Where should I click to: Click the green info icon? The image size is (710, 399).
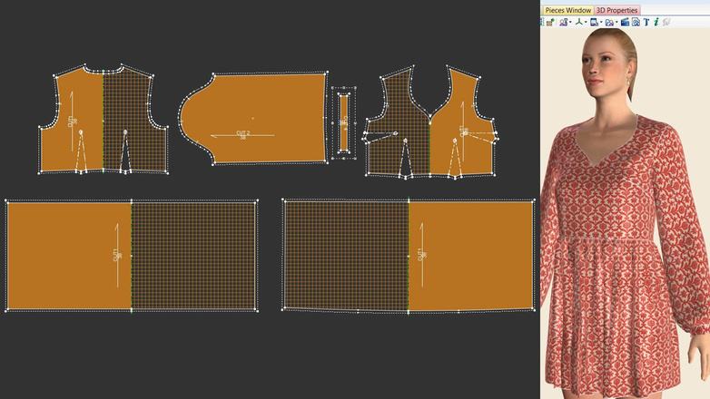656,22
